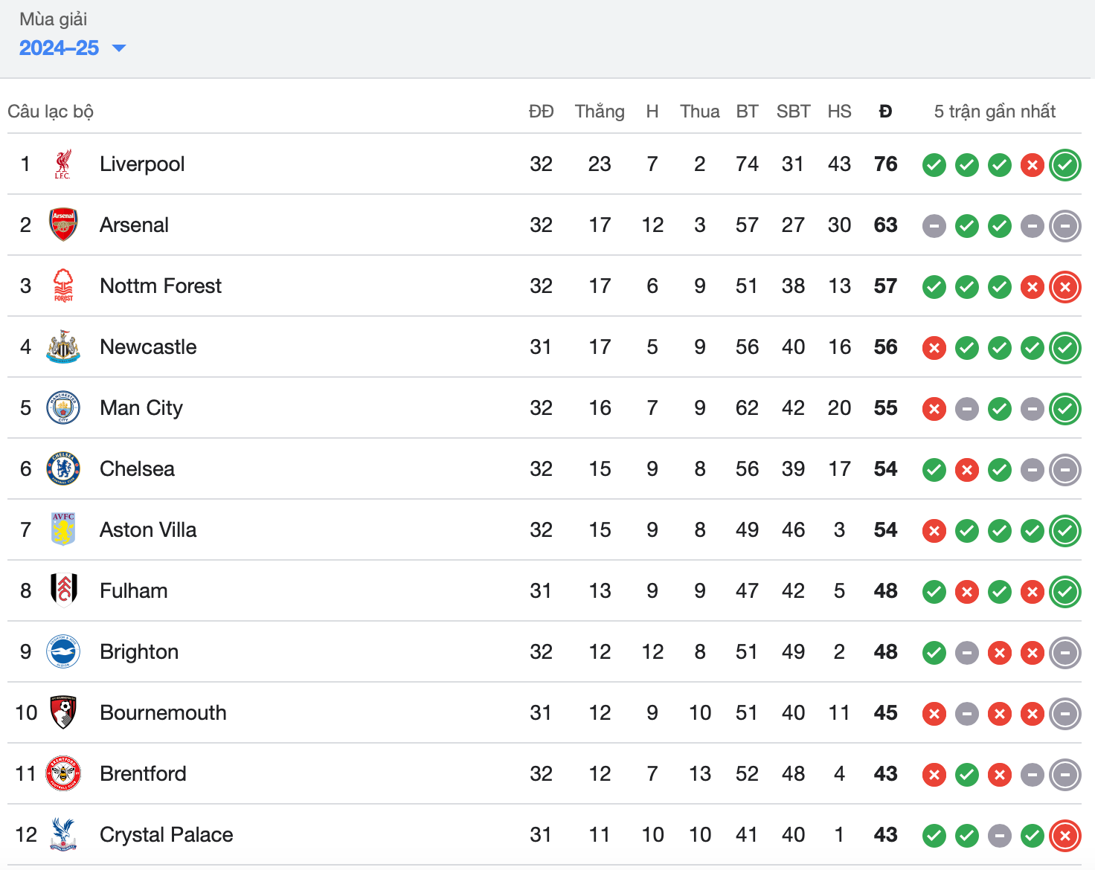The image size is (1095, 870).
Task: Click the Liverpool club crest
Action: point(63,164)
